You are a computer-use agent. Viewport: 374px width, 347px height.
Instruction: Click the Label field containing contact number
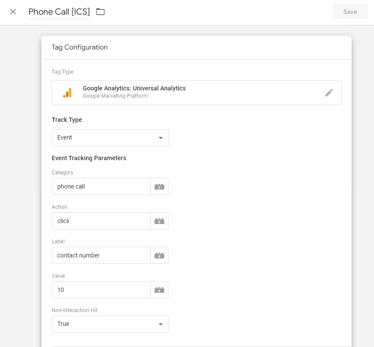click(x=101, y=255)
